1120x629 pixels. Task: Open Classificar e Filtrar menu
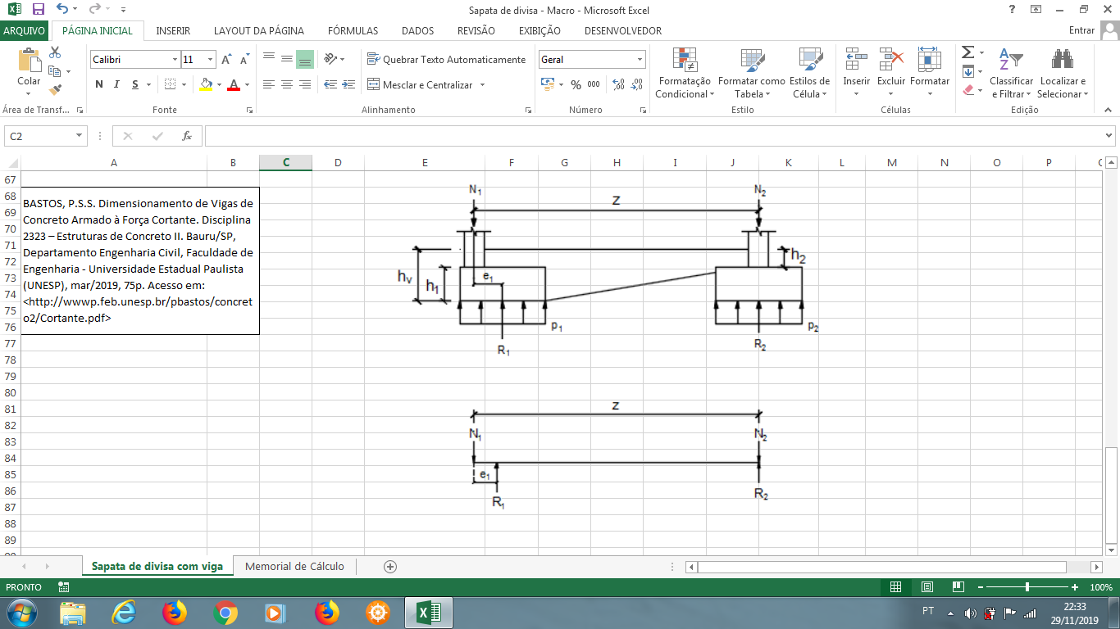[x=1011, y=73]
